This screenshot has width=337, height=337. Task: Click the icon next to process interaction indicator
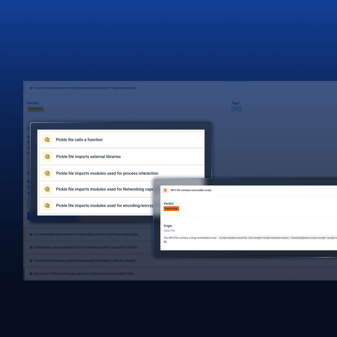pos(47,173)
